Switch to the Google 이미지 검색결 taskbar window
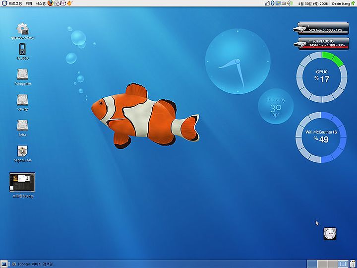Screen dimensions: 357x268 pos(33,264)
